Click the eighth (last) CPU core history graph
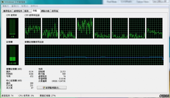170x98 pixels. point(154,28)
